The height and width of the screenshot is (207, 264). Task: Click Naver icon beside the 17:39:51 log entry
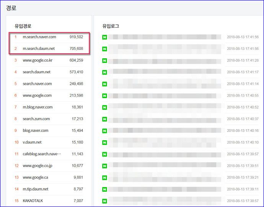coord(104,166)
